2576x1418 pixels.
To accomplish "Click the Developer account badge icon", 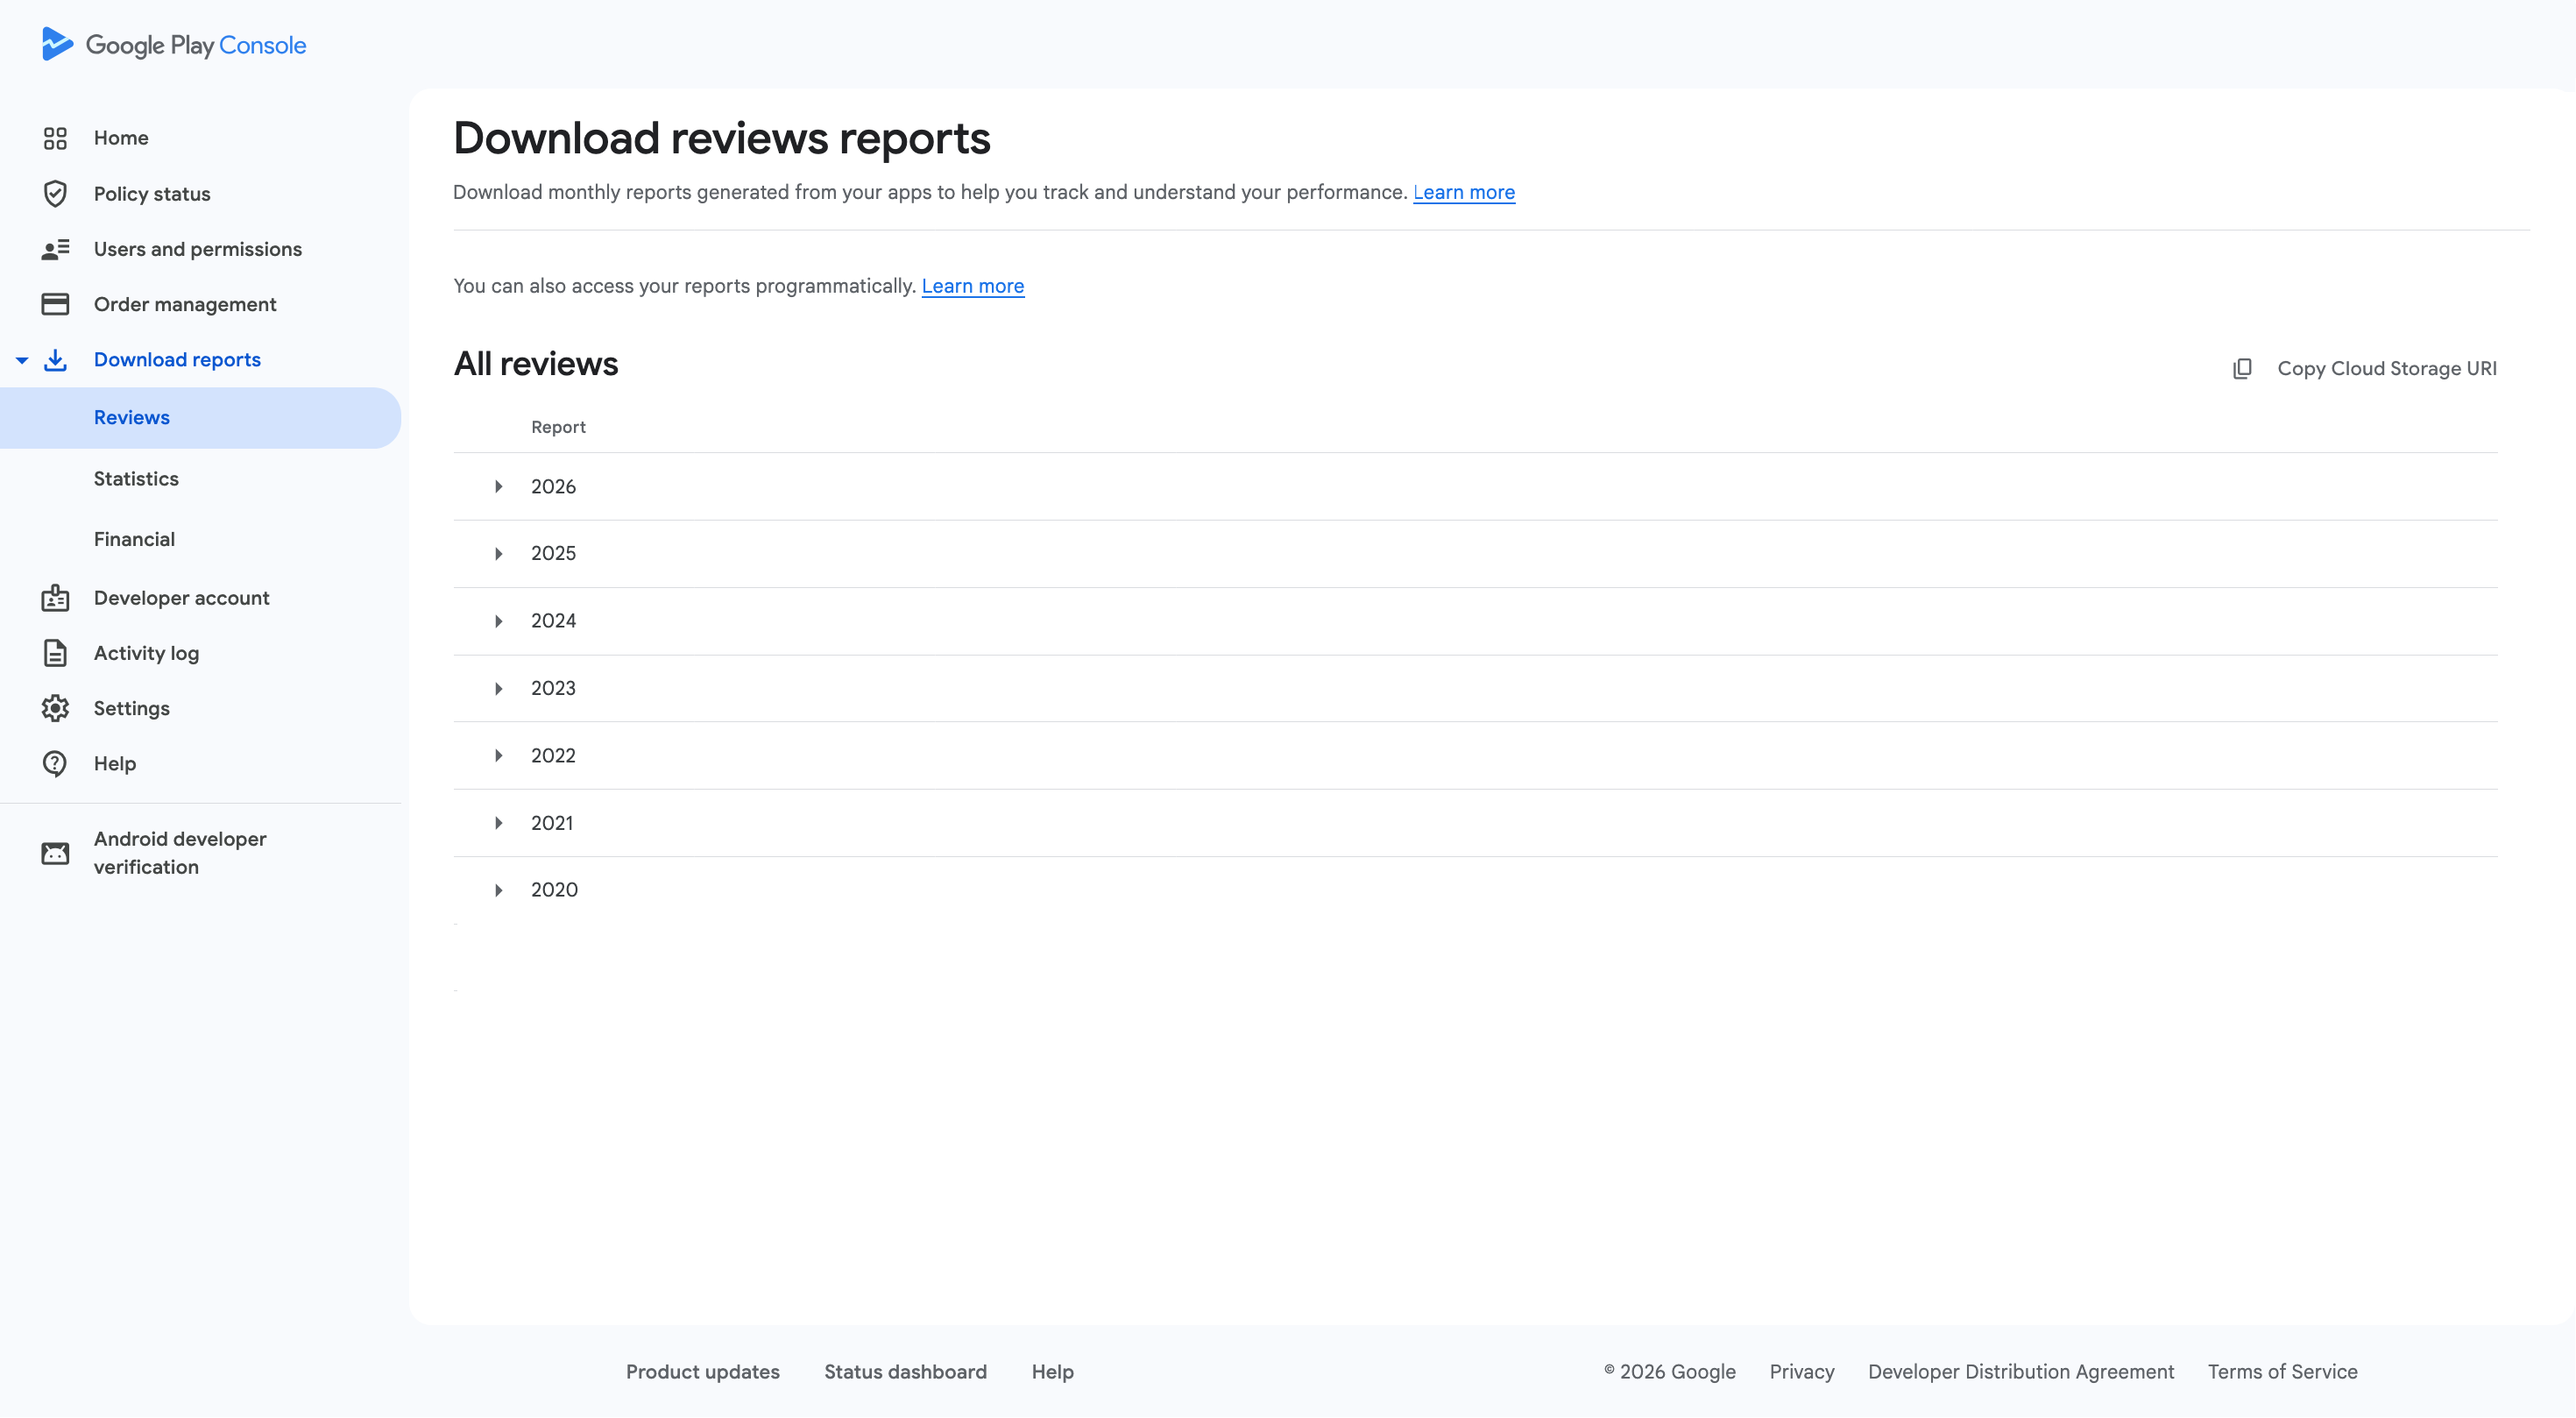I will pyautogui.click(x=55, y=598).
